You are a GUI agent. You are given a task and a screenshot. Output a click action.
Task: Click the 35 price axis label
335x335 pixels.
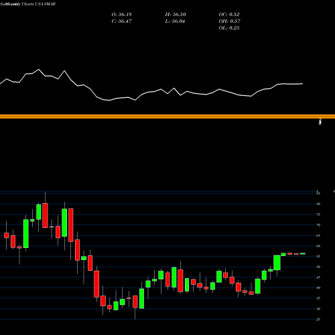point(318,298)
